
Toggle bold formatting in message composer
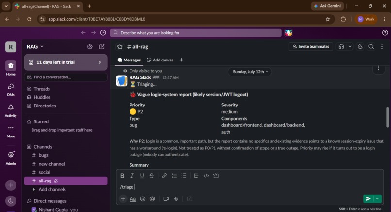[122, 176]
